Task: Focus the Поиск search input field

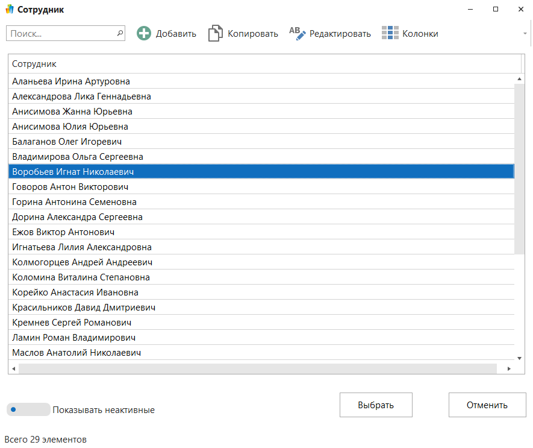Action: click(60, 34)
